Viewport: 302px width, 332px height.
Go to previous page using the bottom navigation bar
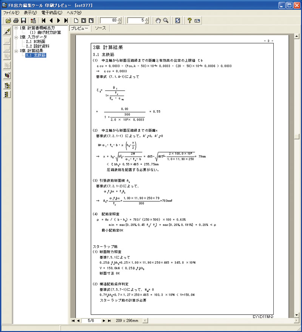[x=78, y=321]
